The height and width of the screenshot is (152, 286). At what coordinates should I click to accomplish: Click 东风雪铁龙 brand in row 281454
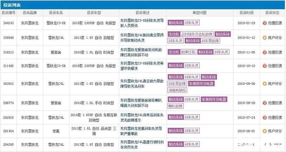coord(30,131)
